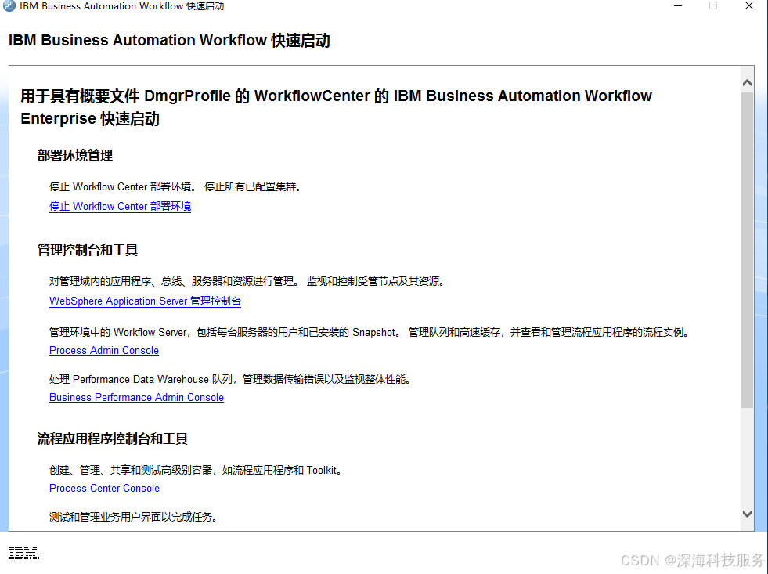This screenshot has height=574, width=768.
Task: Click the text 停止所有已配置集群
Action: click(252, 186)
